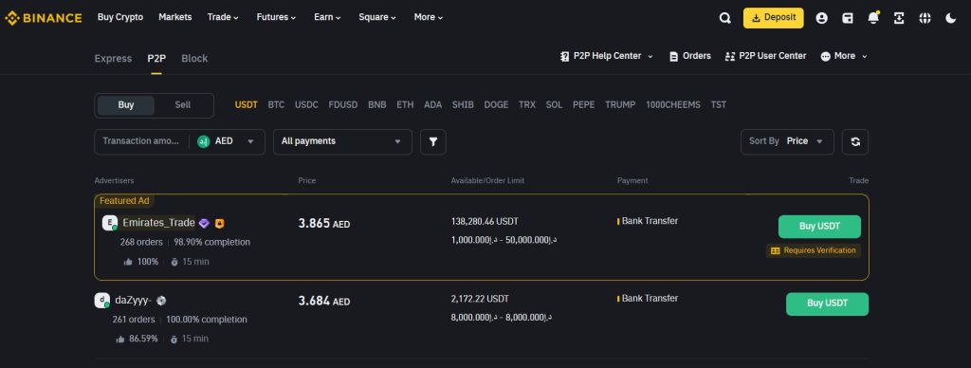971x368 pixels.
Task: Click the 3.865 AED price
Action: [x=324, y=224]
